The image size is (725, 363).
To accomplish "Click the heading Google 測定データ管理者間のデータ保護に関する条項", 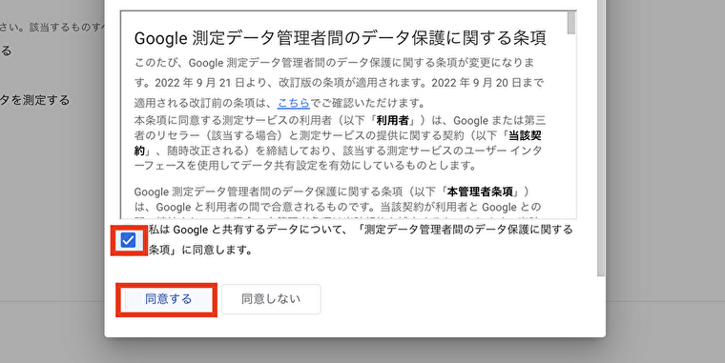I will pos(341,38).
